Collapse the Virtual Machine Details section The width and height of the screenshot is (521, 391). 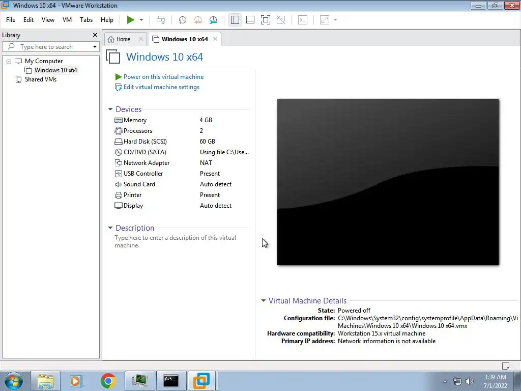(x=264, y=300)
